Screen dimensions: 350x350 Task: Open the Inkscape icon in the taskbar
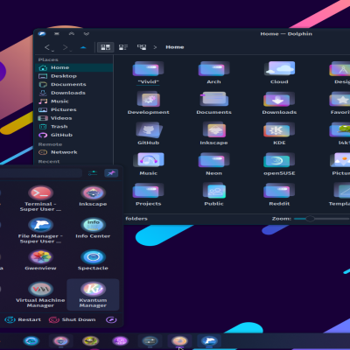pyautogui.click(x=60, y=340)
